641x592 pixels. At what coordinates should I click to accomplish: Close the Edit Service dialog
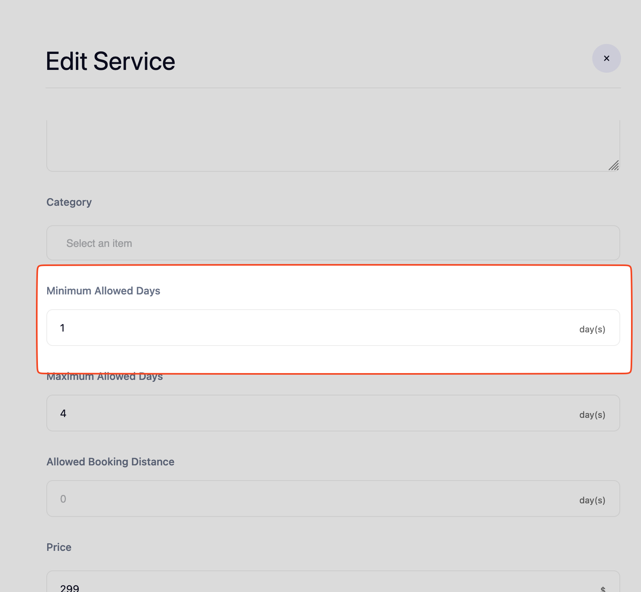coord(606,58)
